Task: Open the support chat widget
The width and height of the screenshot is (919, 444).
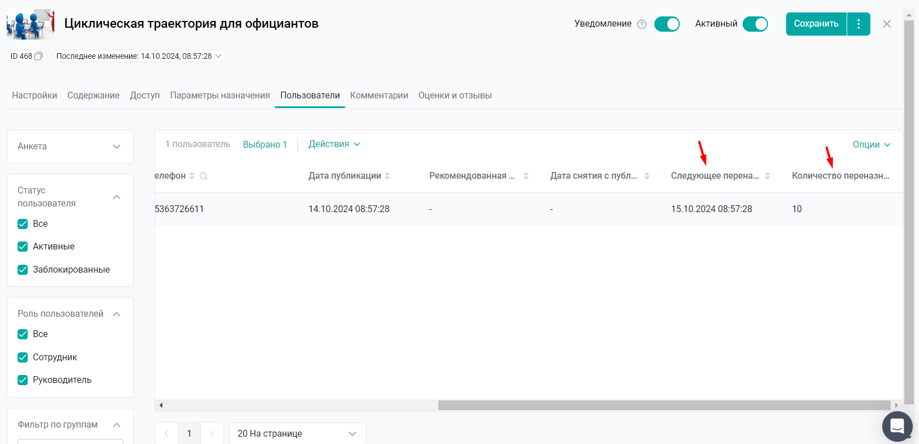Action: [x=897, y=426]
